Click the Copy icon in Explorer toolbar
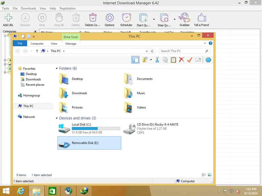Viewport: 262px width, 196px height. click(x=165, y=60)
